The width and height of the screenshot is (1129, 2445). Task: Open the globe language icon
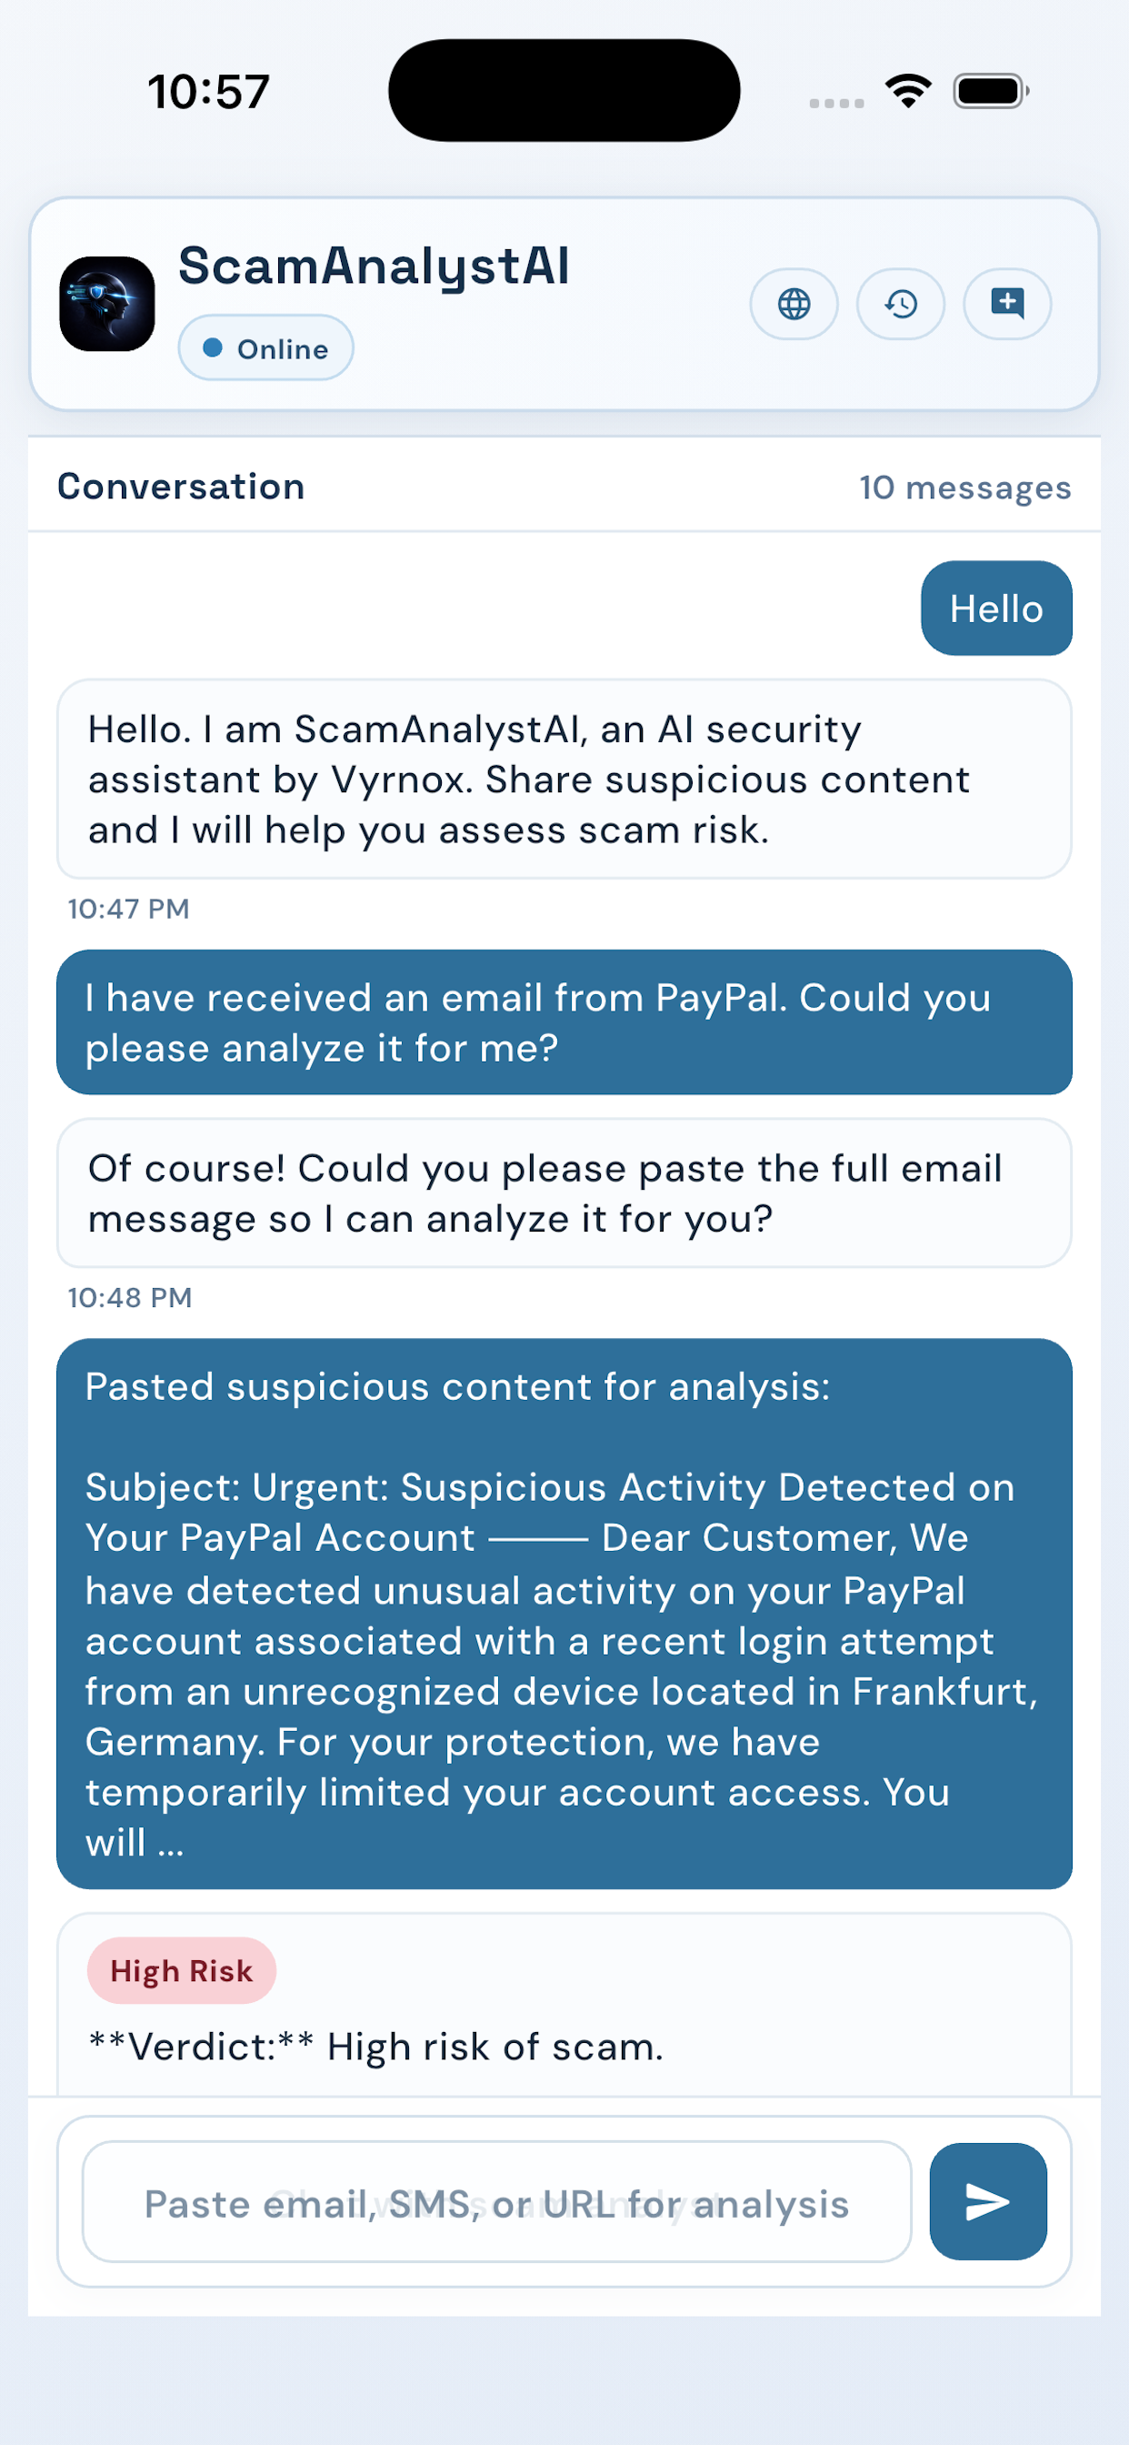(794, 304)
